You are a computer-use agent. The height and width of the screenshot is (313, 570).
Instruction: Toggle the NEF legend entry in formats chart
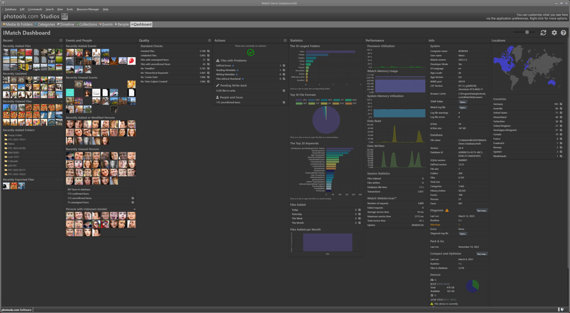(x=299, y=104)
